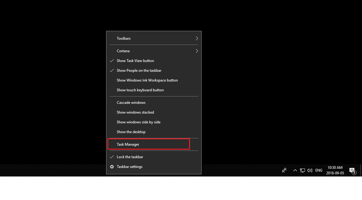Expand the Toolbars submenu arrow
Viewport: 362px width, 200px height.
coord(197,38)
